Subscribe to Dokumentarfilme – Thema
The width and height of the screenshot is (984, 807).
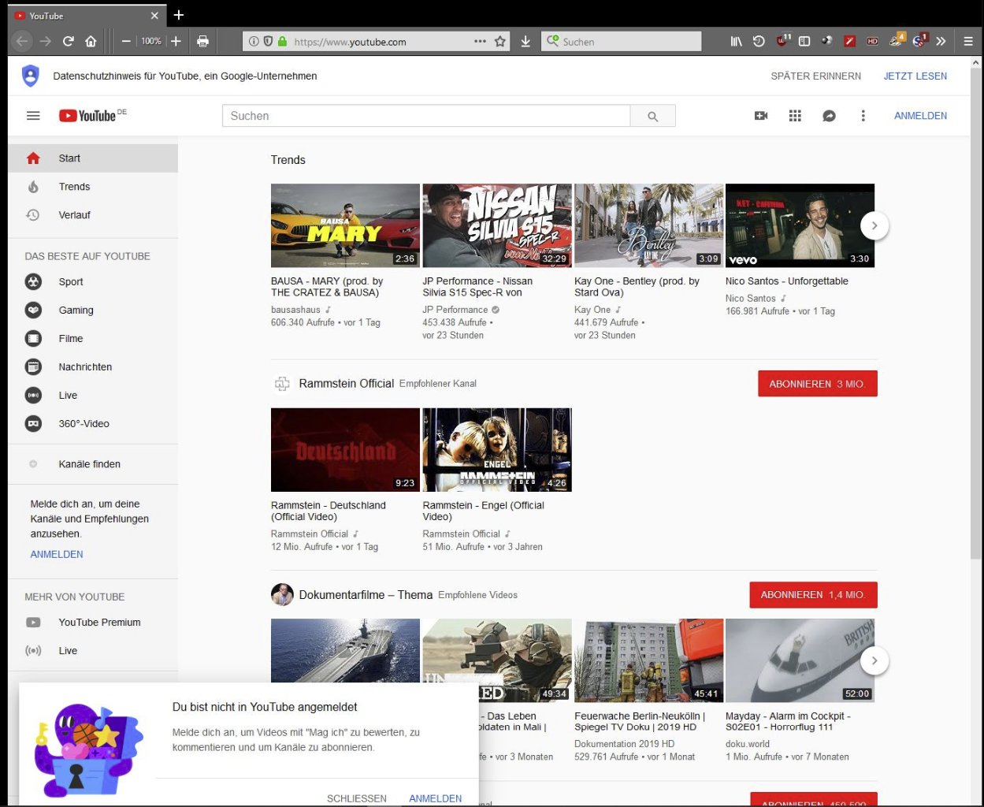pos(813,595)
